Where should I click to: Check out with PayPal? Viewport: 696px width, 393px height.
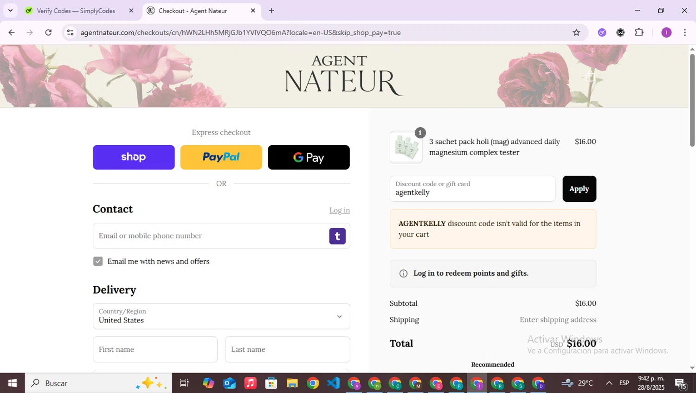(221, 157)
